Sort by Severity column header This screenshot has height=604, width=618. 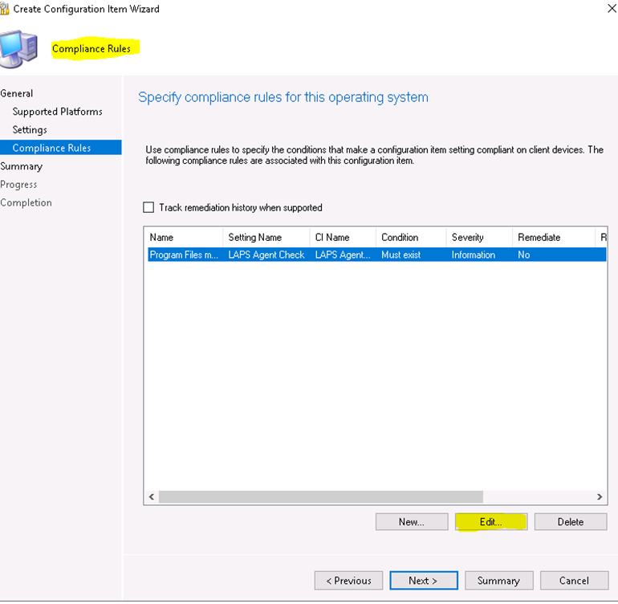pyautogui.click(x=479, y=238)
